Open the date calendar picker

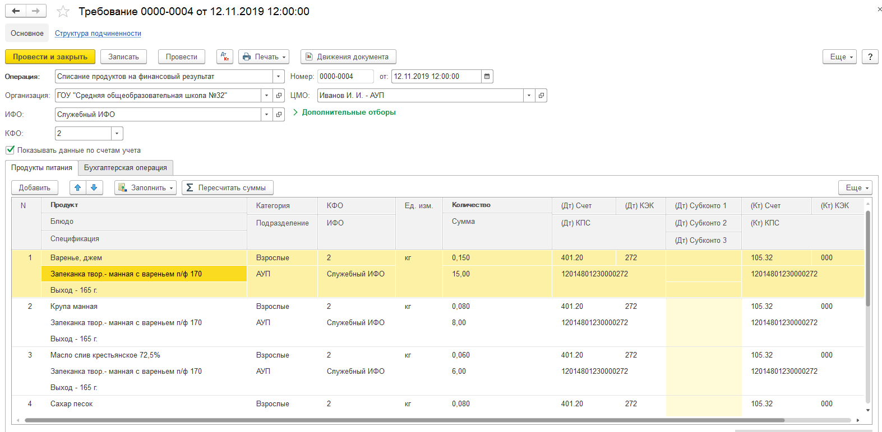487,77
